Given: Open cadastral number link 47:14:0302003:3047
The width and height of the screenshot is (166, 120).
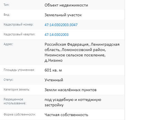Looking at the screenshot, I should point(61,25).
